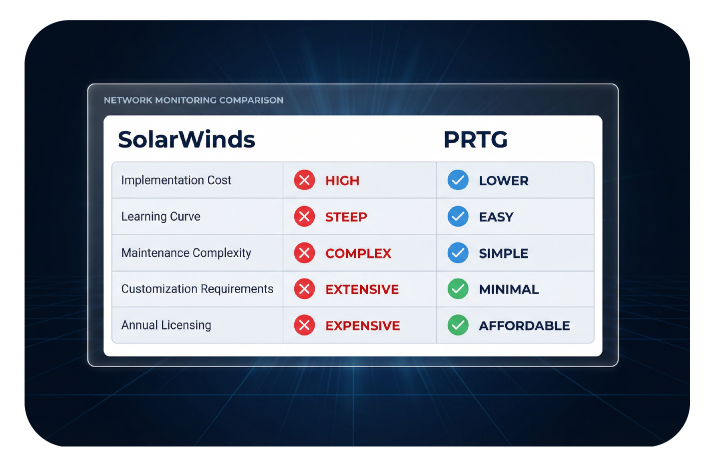Click the green checkmark icon beside AFFORDABLE
The image size is (715, 467).
click(458, 325)
